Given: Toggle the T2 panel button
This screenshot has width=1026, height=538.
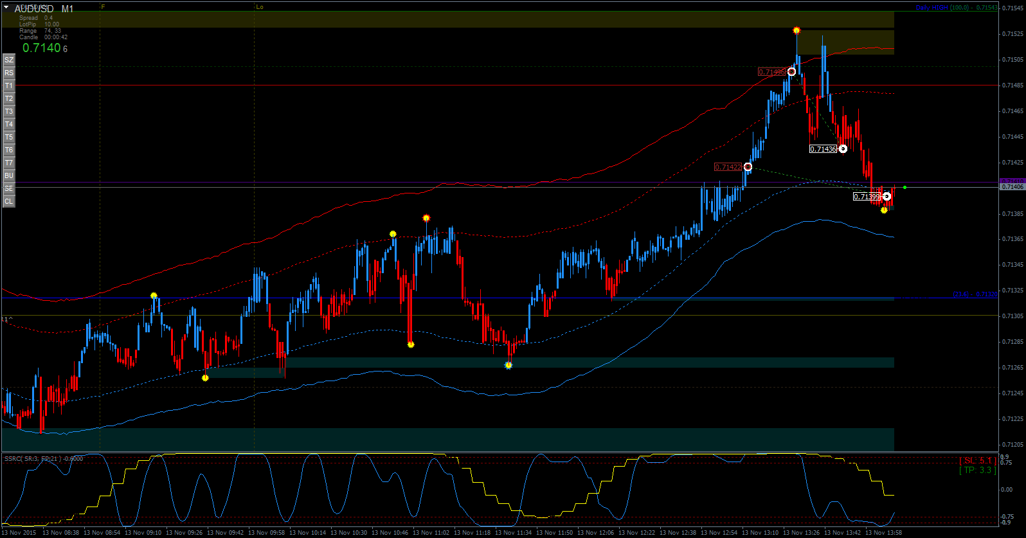Looking at the screenshot, I should tap(9, 98).
